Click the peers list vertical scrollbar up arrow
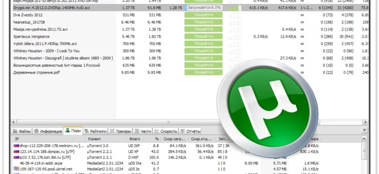379x174 pixels. pyautogui.click(x=364, y=139)
